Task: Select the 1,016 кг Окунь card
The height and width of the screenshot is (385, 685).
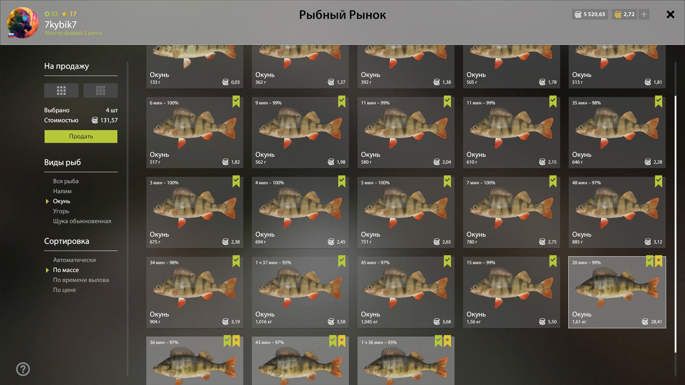Action: pyautogui.click(x=300, y=292)
